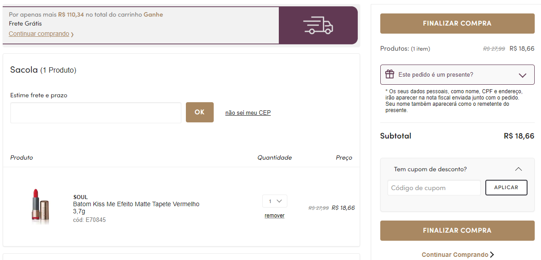Click the 'Frete Grátis' text in the banner
This screenshot has height=260, width=541.
pyautogui.click(x=25, y=23)
